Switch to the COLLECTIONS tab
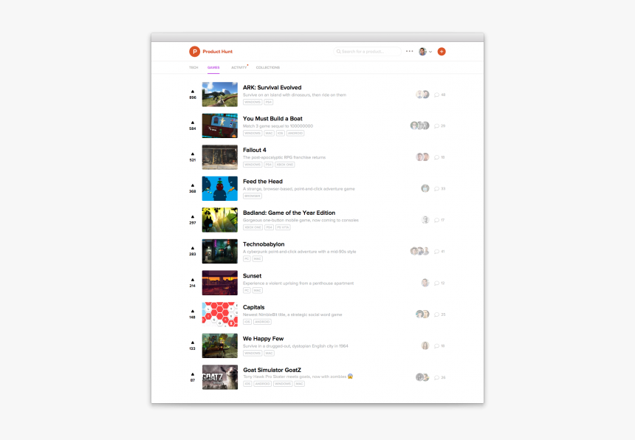This screenshot has height=440, width=635. (268, 67)
